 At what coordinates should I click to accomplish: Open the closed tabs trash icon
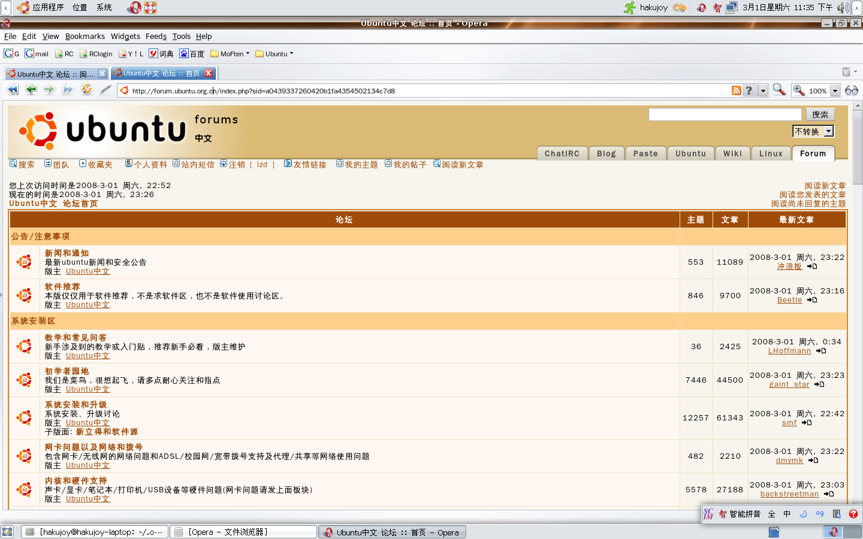click(846, 72)
